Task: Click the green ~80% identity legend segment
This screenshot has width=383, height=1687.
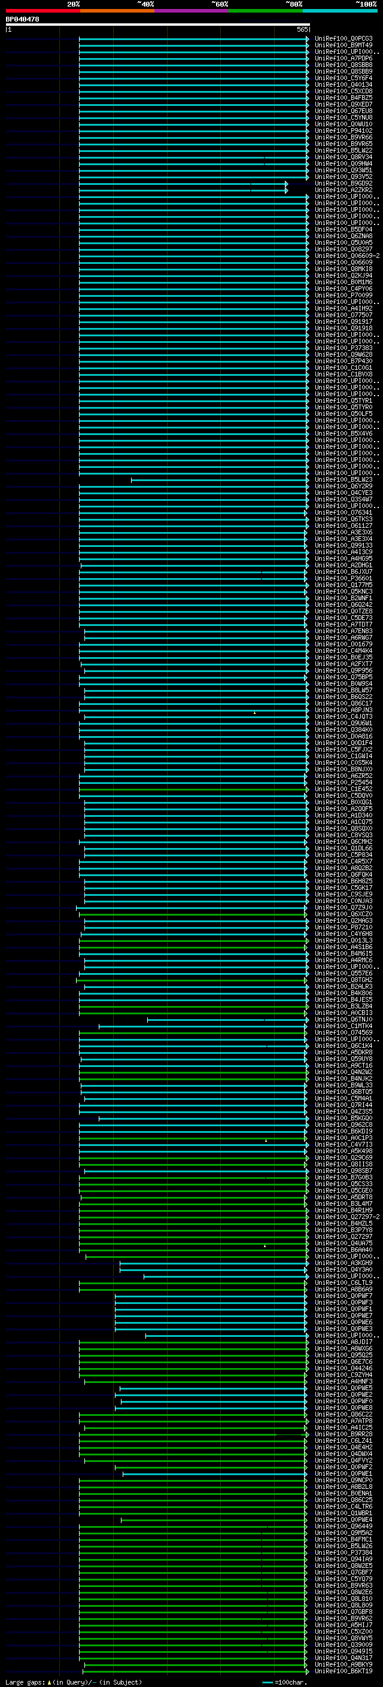Action: [x=265, y=11]
